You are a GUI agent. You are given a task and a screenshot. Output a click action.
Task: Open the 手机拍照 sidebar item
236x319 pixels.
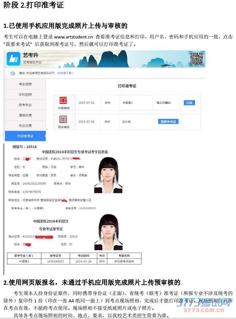25,95
